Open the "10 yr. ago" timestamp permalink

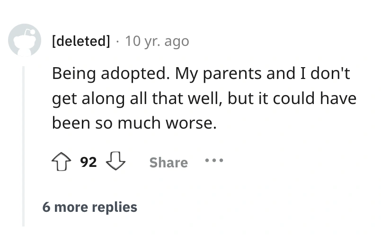157,42
